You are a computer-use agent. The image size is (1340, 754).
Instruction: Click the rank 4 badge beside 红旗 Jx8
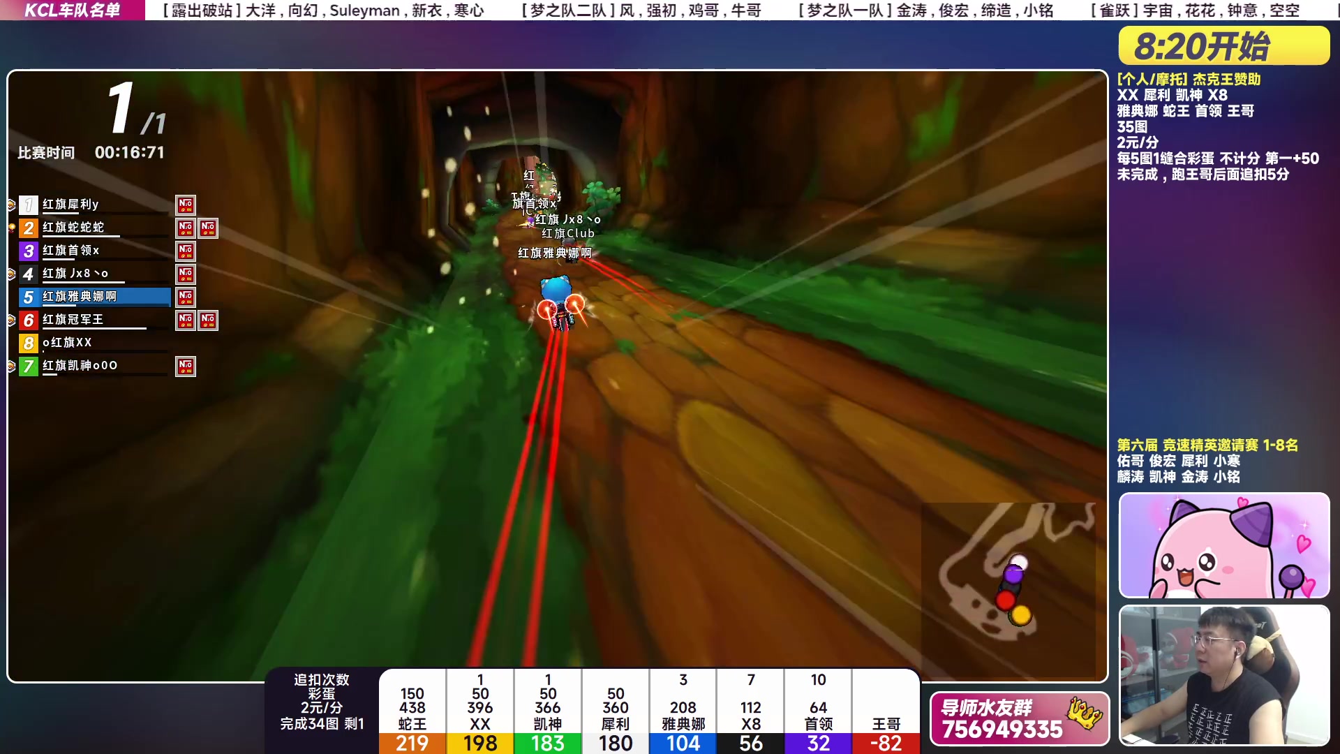[28, 274]
